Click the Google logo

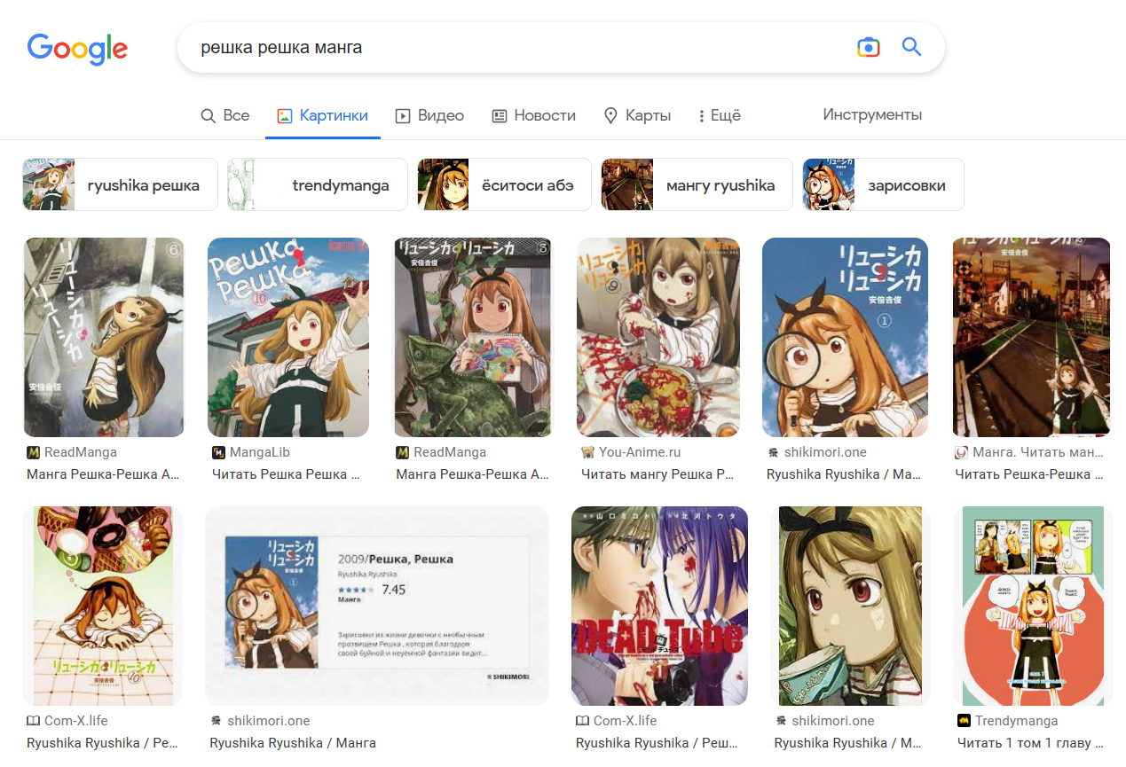[x=77, y=49]
